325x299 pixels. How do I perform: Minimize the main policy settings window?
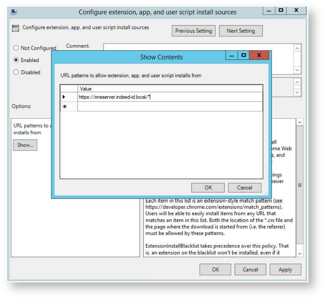269,10
